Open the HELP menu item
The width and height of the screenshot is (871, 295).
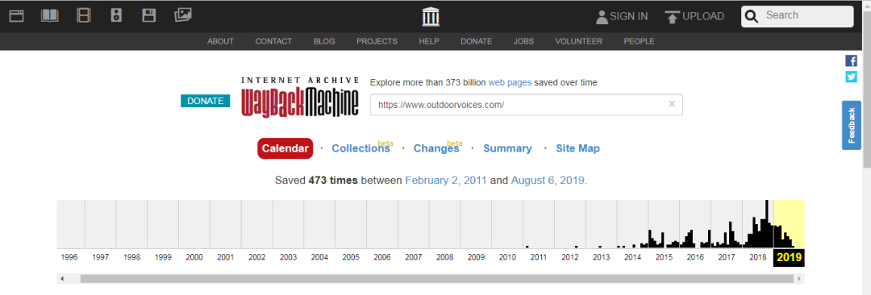tap(429, 41)
